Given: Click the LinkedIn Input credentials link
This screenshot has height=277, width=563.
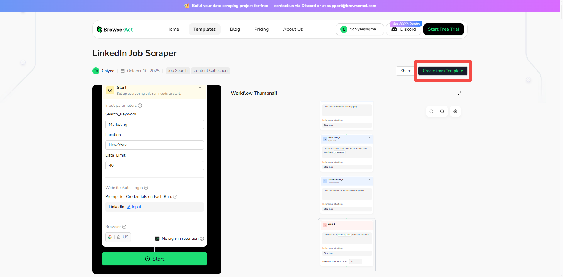Looking at the screenshot, I should point(134,207).
